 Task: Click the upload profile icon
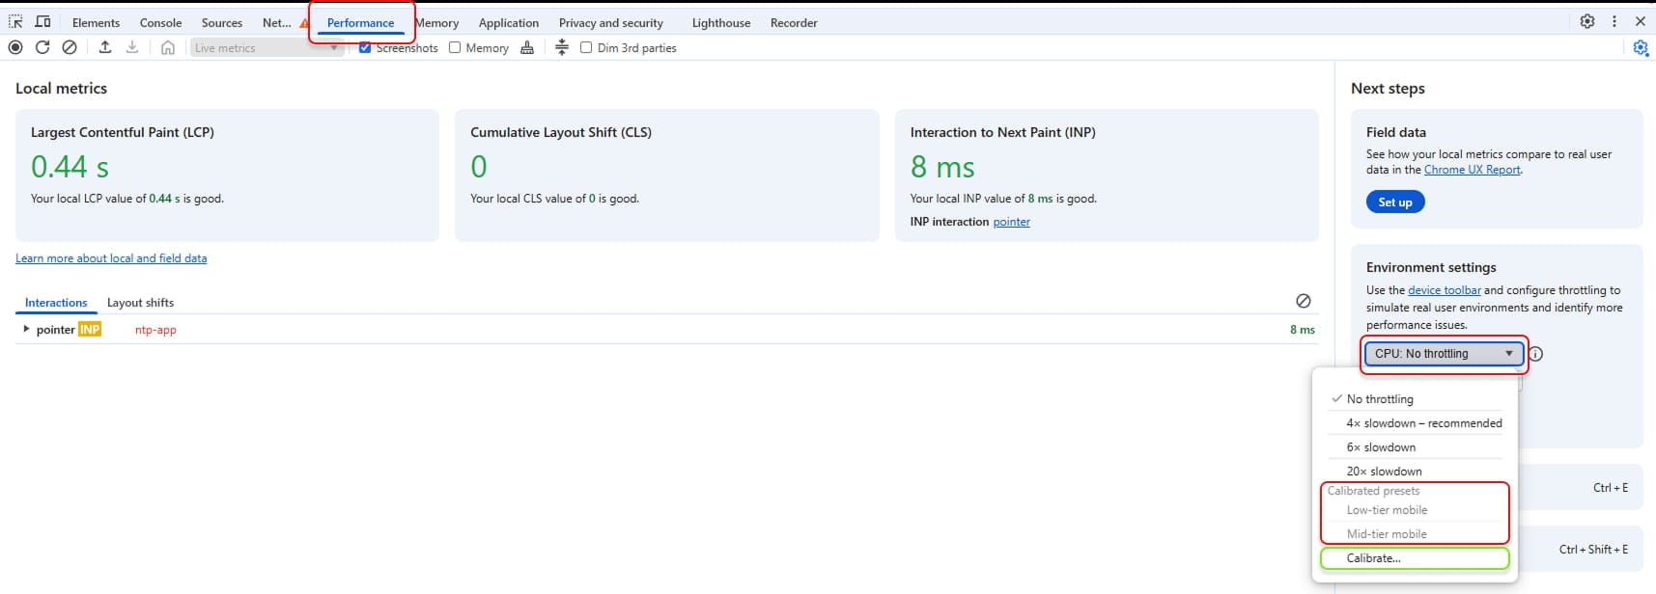click(105, 47)
